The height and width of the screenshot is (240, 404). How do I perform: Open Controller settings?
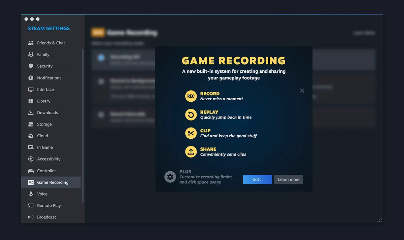[x=51, y=171]
